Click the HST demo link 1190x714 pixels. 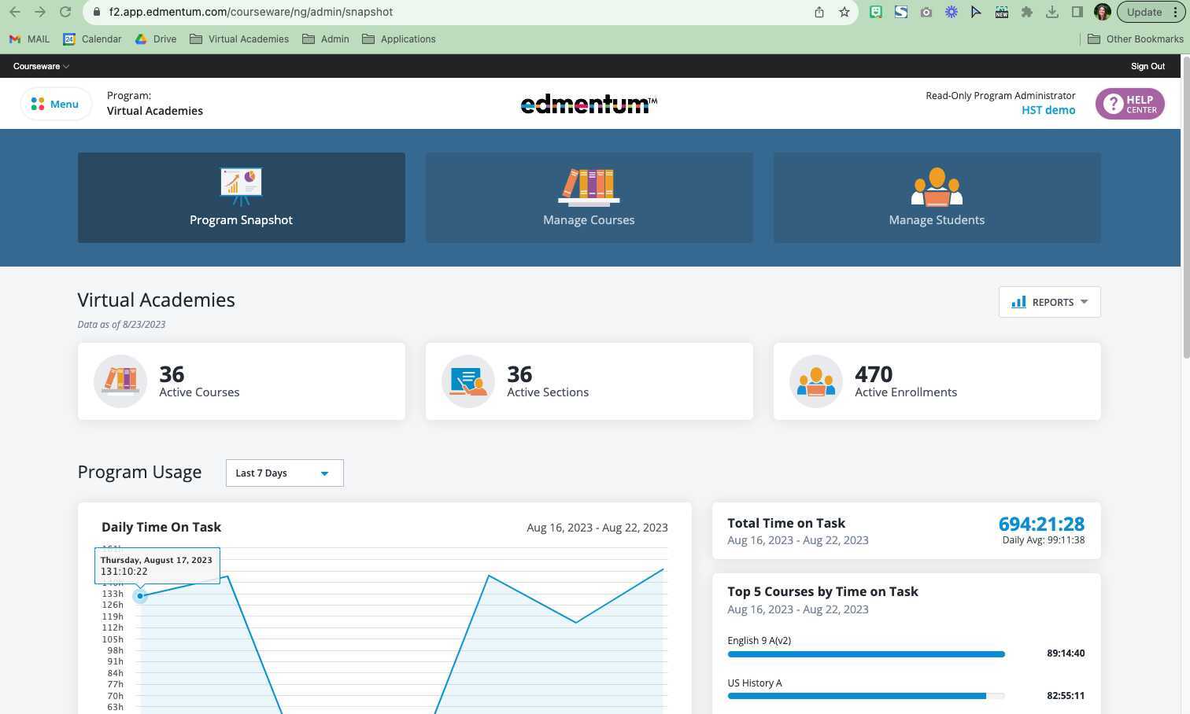tap(1048, 110)
